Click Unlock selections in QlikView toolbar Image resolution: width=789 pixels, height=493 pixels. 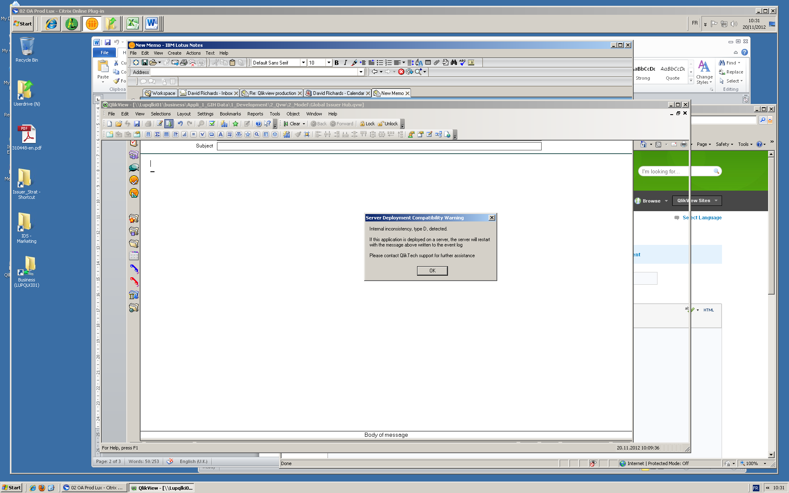pos(388,124)
